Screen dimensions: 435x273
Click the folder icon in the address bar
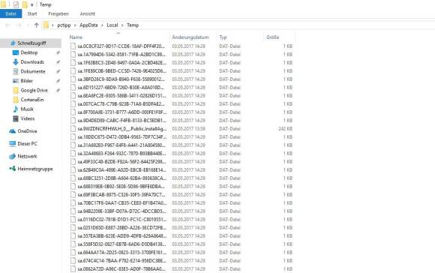point(46,25)
